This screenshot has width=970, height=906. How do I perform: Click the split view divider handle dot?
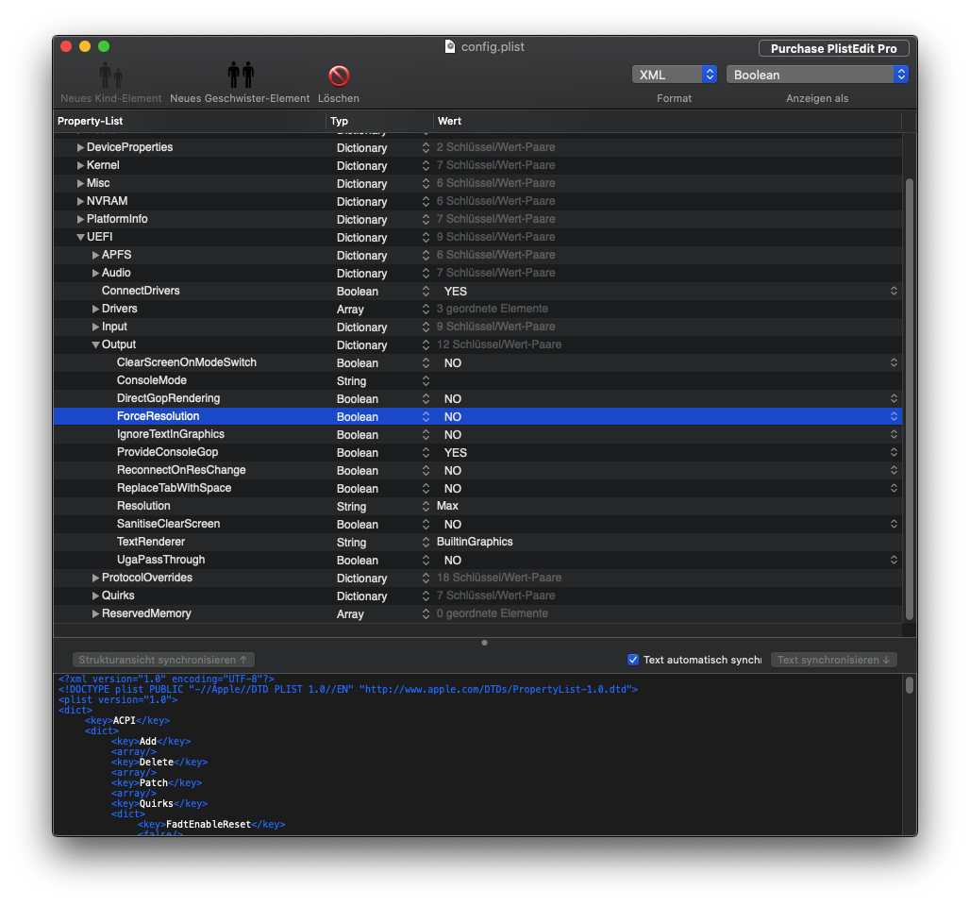484,643
